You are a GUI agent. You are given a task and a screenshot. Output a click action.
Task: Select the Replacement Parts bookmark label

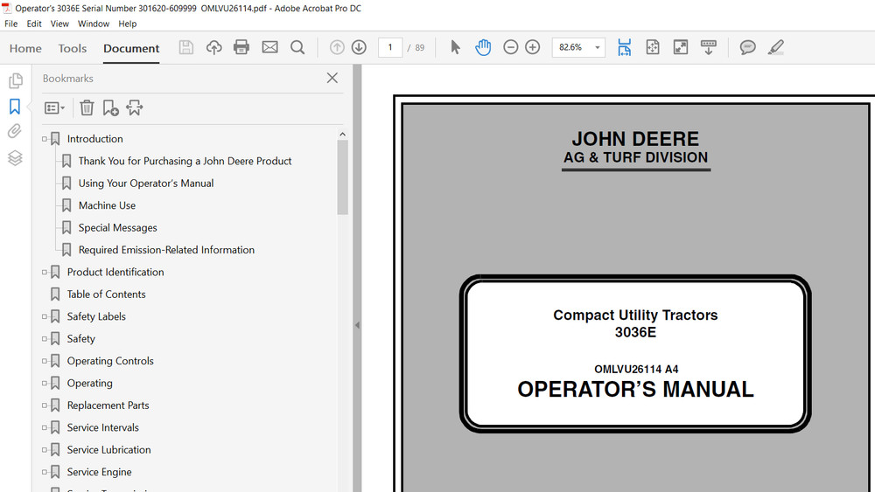click(108, 405)
